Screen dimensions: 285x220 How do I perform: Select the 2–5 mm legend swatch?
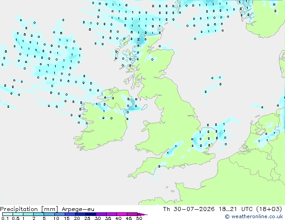39,214
